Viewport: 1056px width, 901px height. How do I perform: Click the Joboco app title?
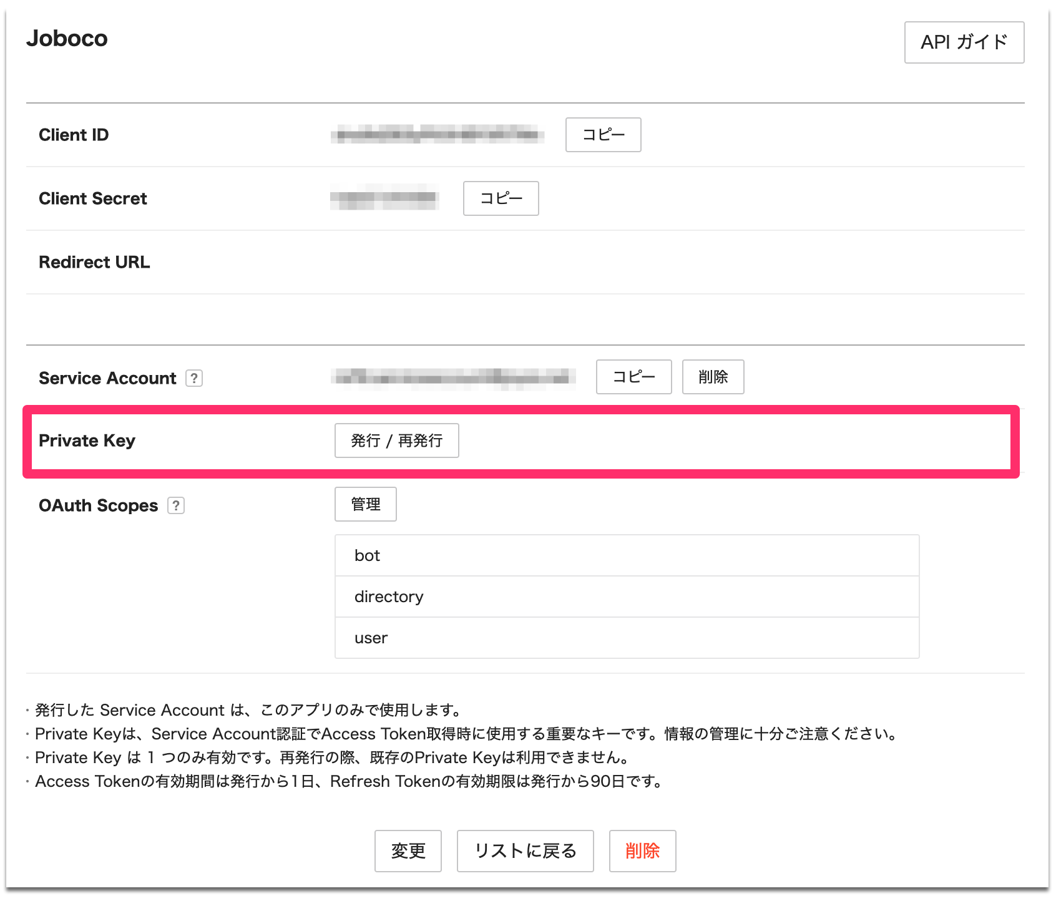tap(66, 39)
